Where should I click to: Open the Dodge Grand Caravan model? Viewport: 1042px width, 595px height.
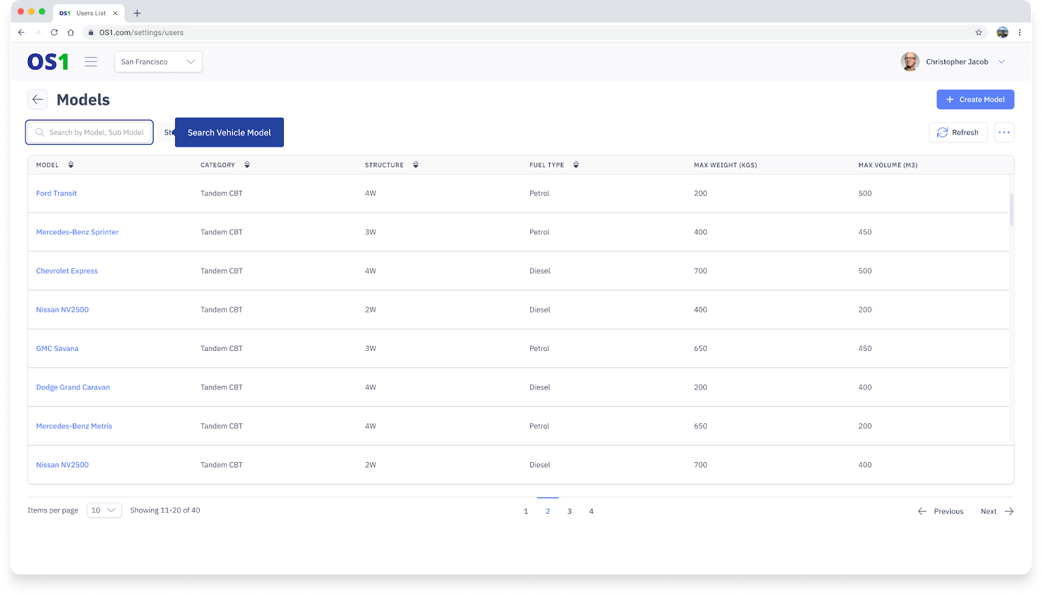73,387
